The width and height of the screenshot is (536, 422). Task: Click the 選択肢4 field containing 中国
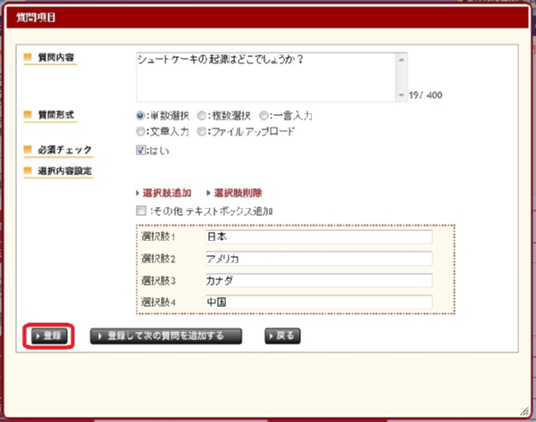pyautogui.click(x=316, y=302)
